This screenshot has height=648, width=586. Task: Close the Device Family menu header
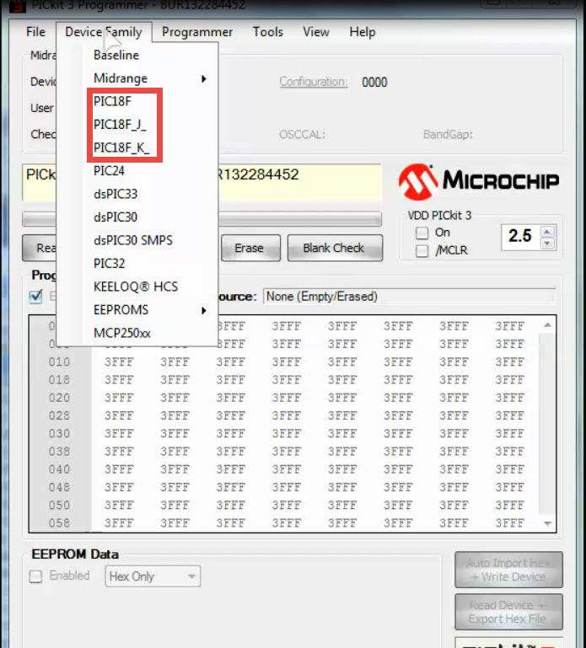point(104,32)
